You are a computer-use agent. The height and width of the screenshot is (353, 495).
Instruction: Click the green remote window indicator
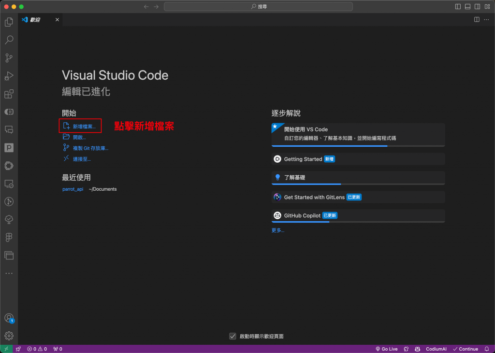click(6, 349)
